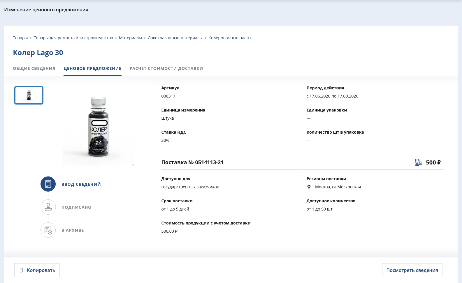Click the 'Период действия' field label

click(325, 88)
